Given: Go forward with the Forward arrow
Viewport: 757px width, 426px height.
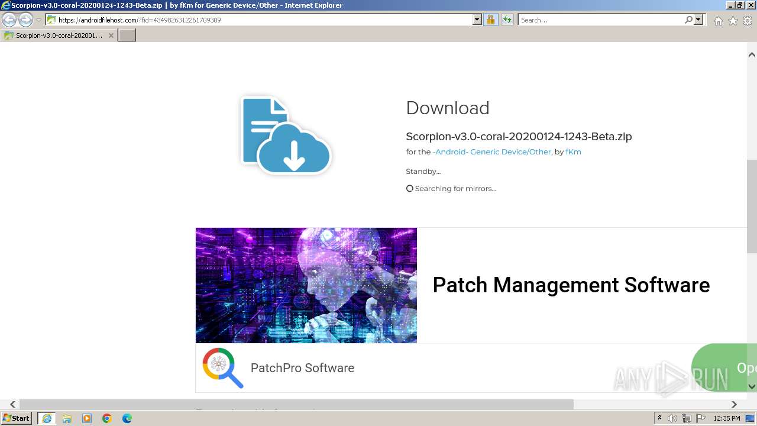Looking at the screenshot, I should (25, 20).
